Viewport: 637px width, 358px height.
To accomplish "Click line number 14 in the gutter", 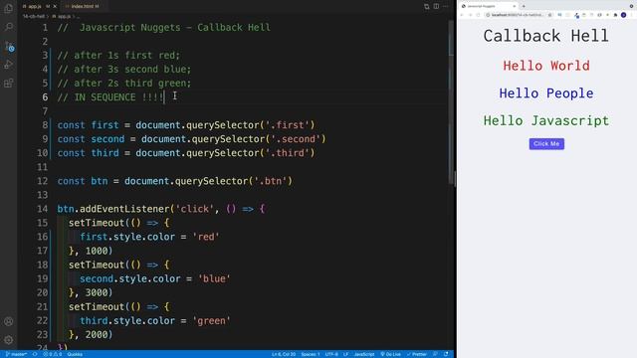I will (42, 209).
